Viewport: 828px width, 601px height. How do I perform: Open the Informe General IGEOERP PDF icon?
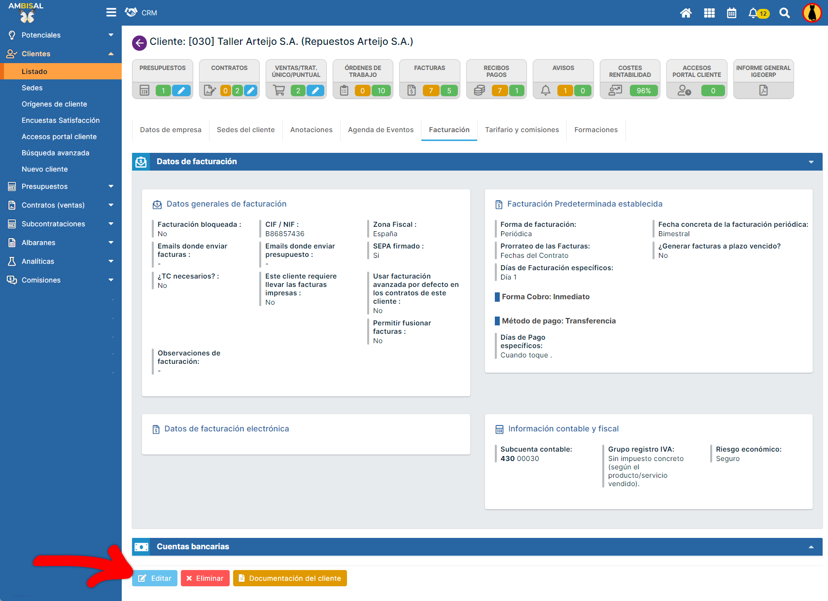click(x=763, y=90)
